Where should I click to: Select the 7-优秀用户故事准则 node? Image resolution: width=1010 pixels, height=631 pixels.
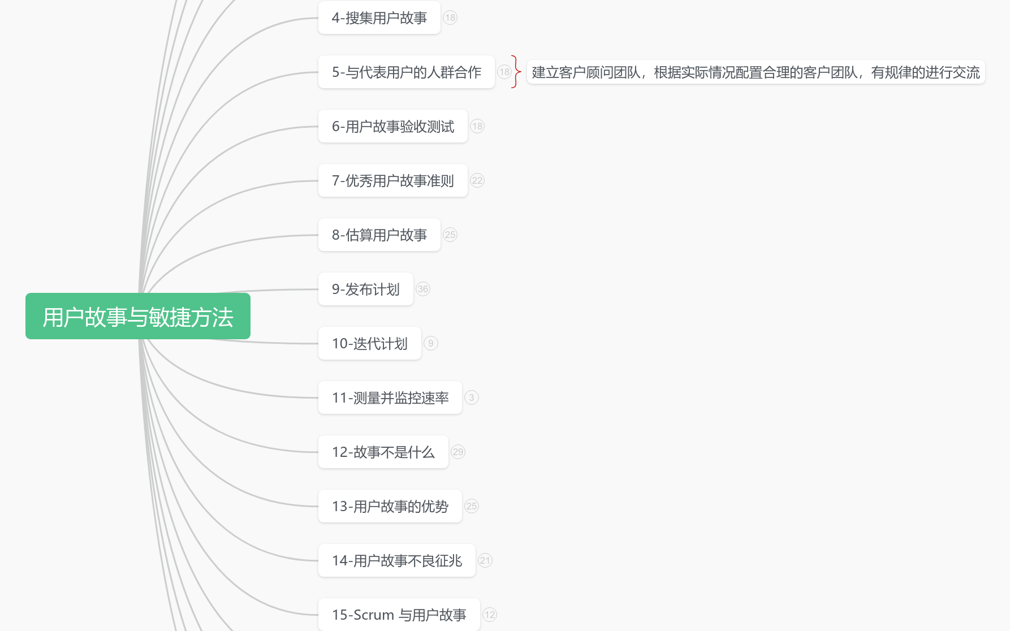pyautogui.click(x=392, y=181)
